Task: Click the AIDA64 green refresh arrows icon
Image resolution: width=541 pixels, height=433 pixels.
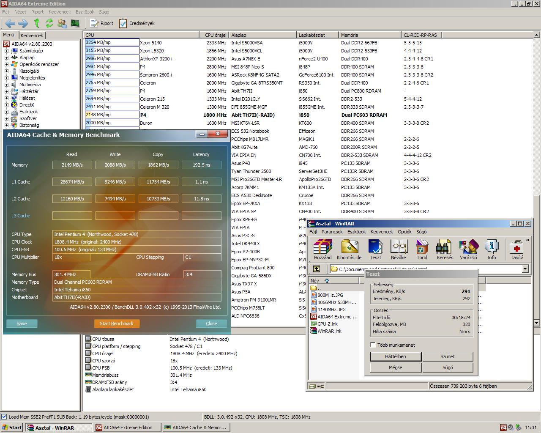Action: [49, 23]
